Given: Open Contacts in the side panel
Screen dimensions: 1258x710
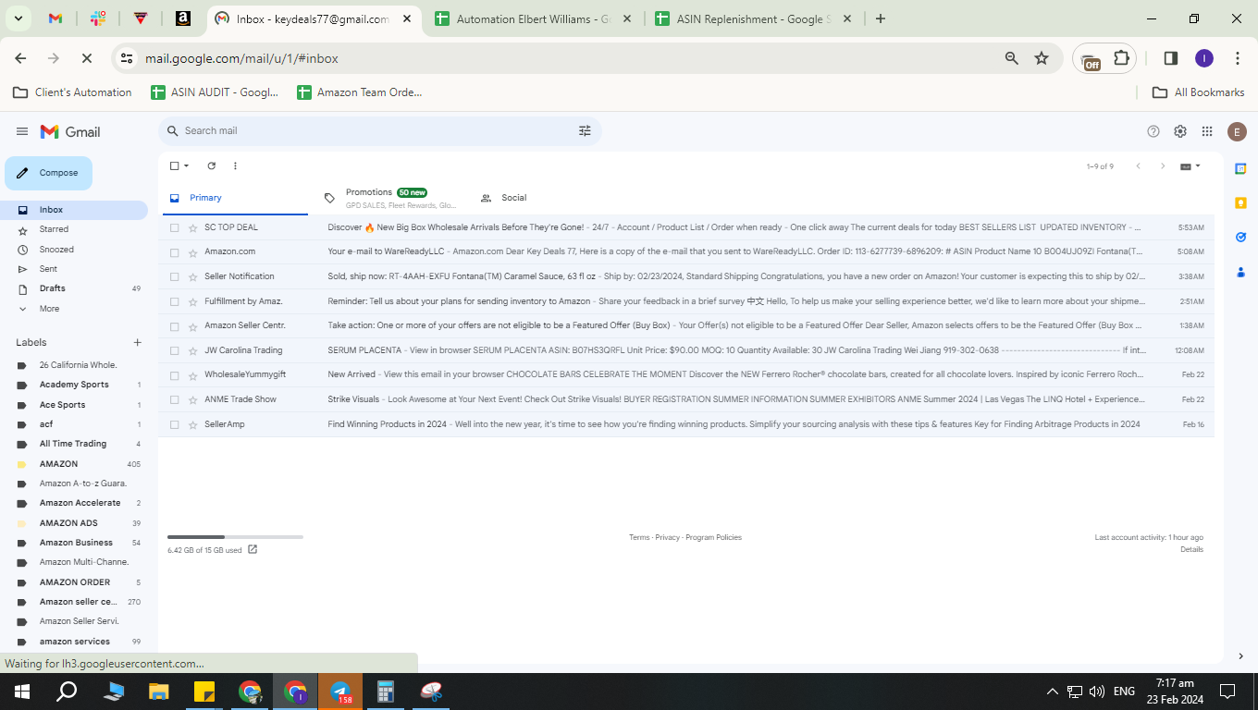Looking at the screenshot, I should pyautogui.click(x=1240, y=272).
